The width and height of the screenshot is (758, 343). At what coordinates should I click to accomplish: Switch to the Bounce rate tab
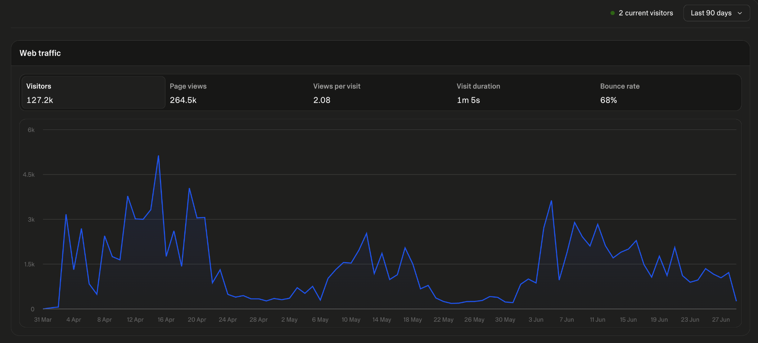tap(667, 92)
